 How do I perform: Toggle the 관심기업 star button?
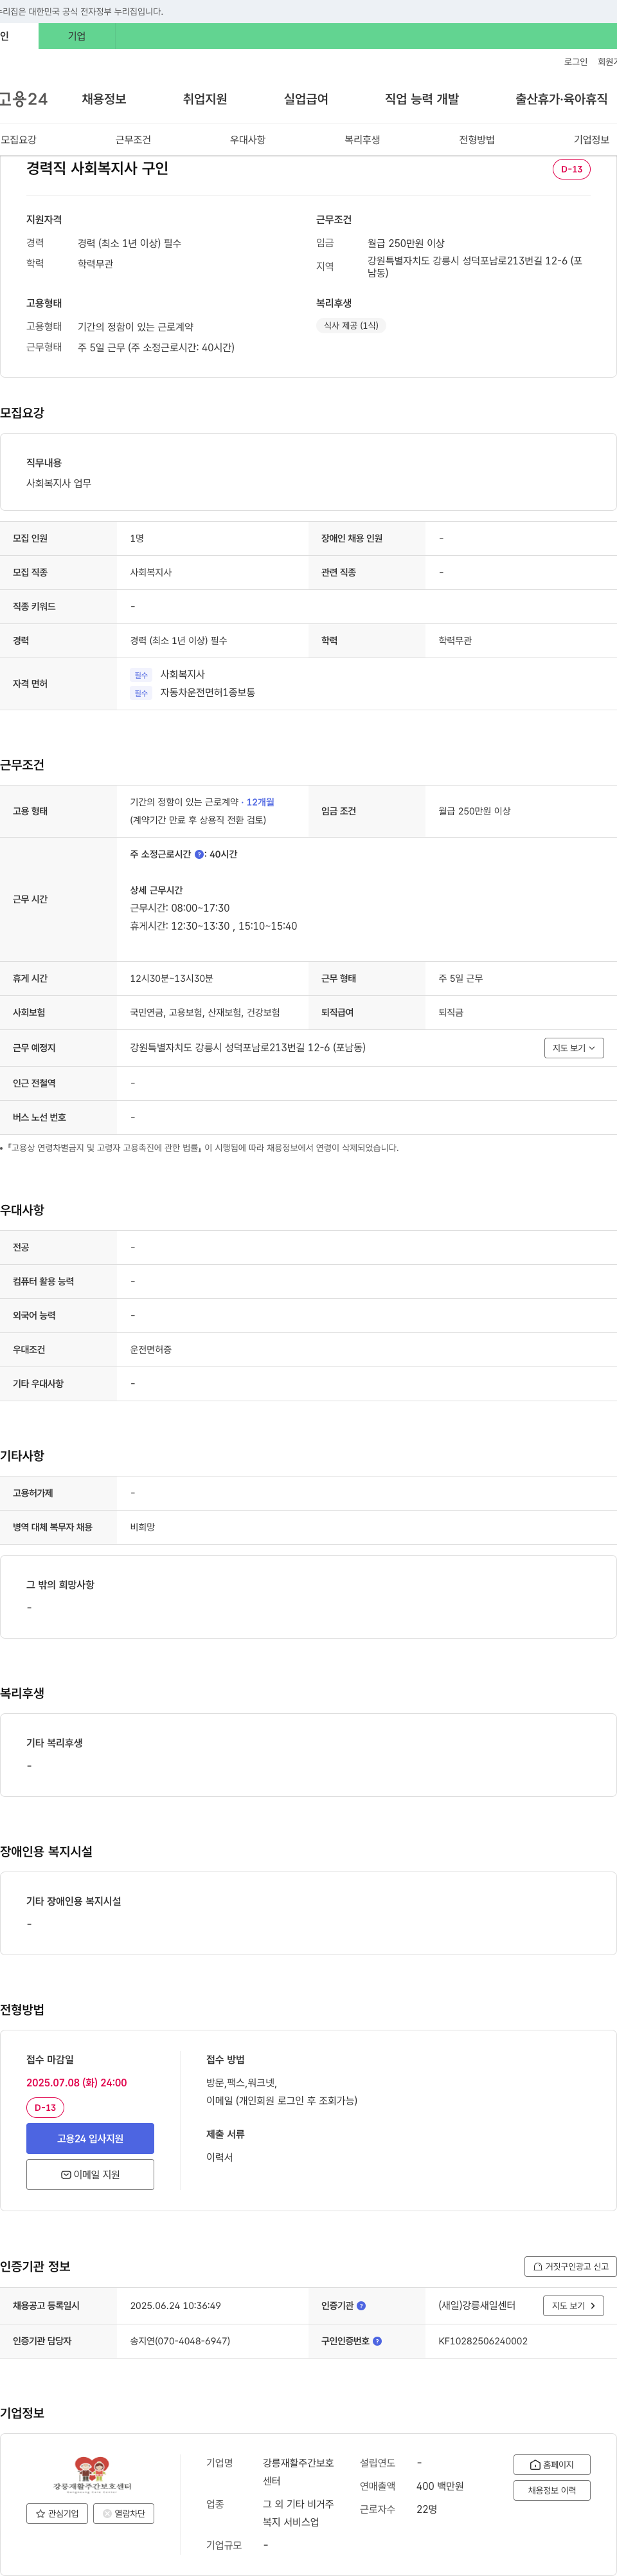click(57, 2513)
